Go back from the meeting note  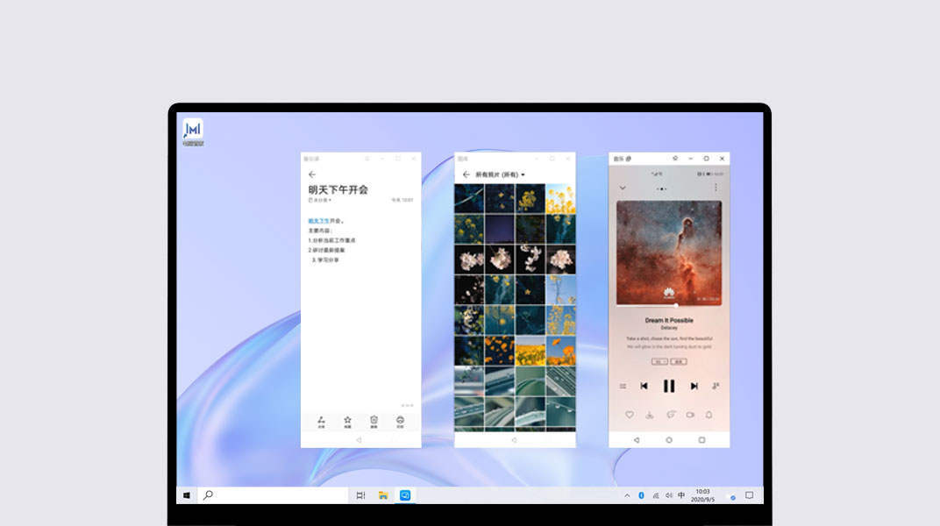coord(312,174)
